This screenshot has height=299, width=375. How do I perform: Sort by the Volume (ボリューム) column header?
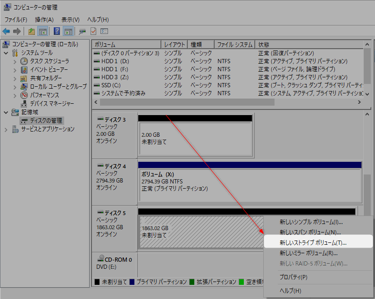click(126, 44)
